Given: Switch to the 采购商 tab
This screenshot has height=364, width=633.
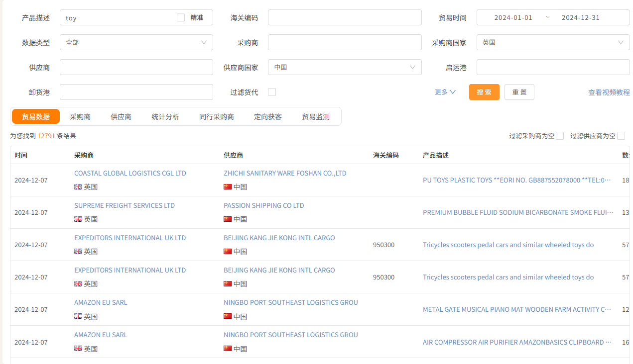Looking at the screenshot, I should point(80,117).
